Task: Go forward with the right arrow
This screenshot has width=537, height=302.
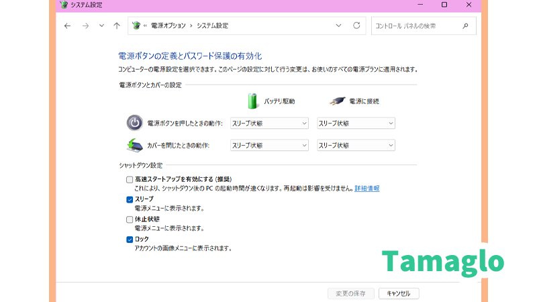Action: 85,26
